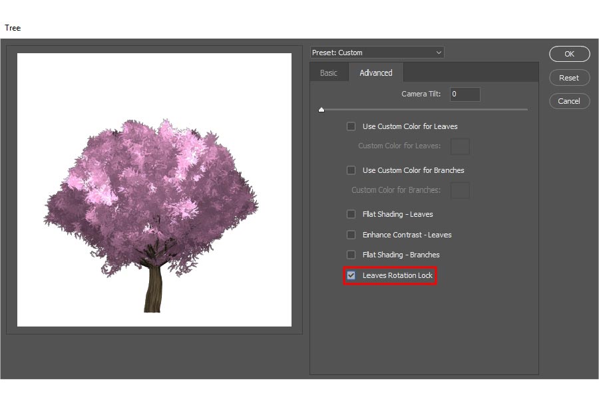Image resolution: width=599 pixels, height=399 pixels.
Task: Click the Camera Tilt slider handle
Action: point(321,110)
